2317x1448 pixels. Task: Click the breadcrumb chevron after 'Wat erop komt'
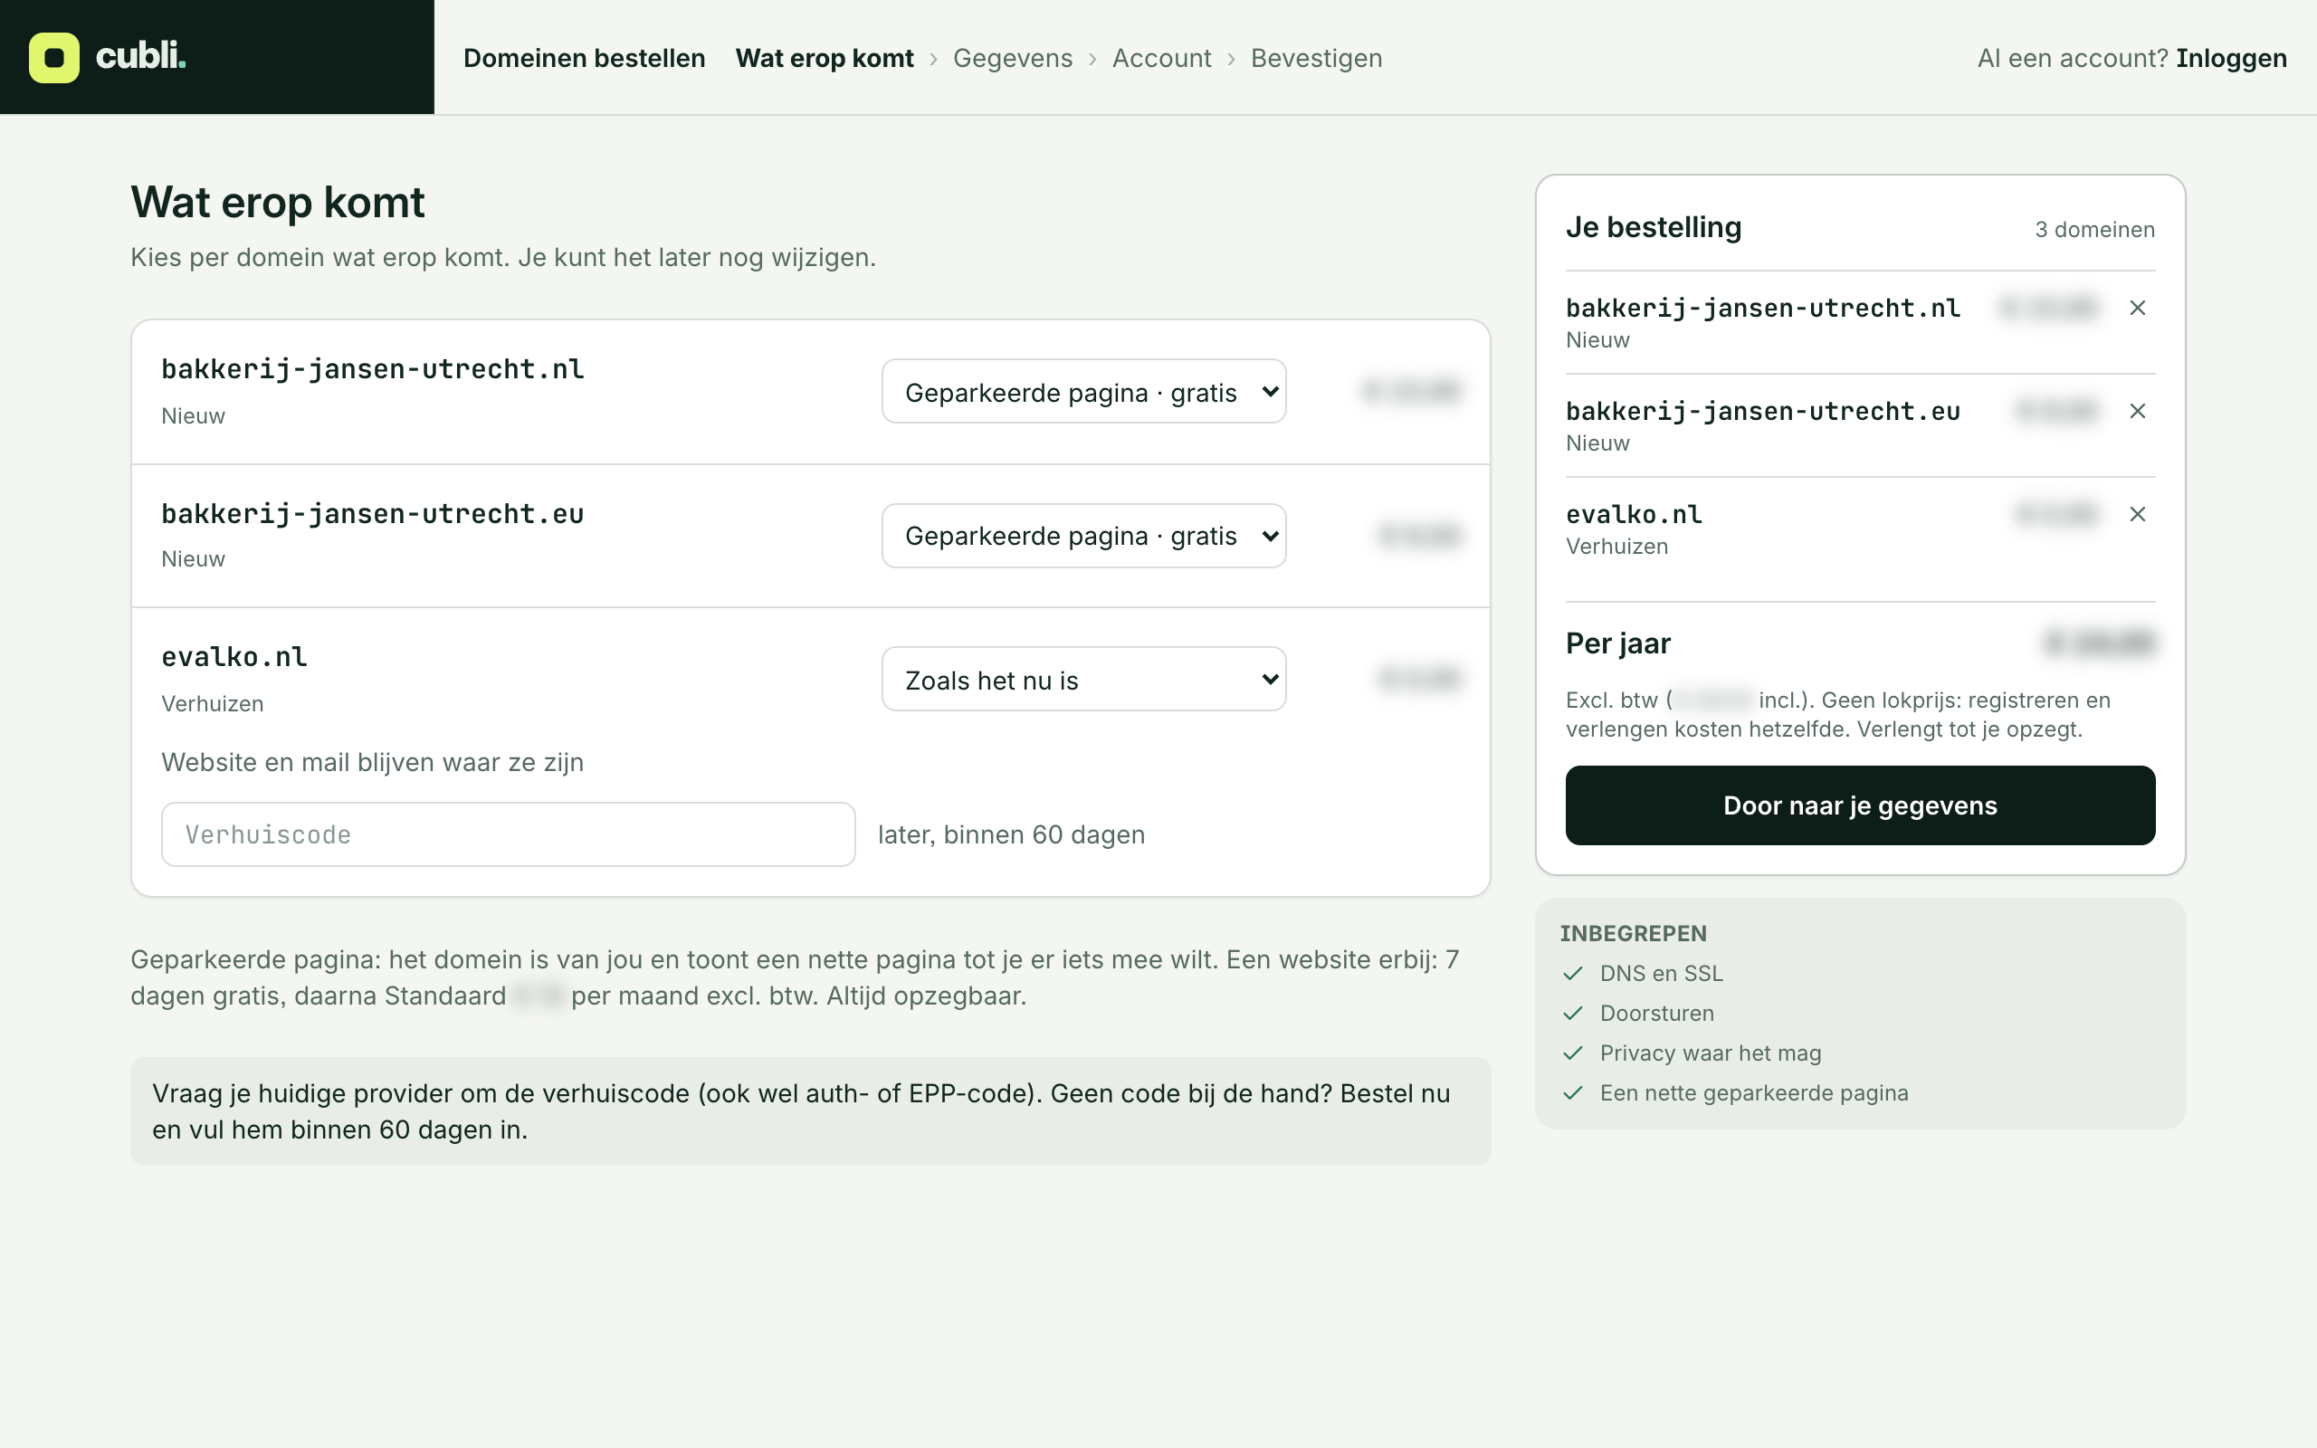(x=933, y=60)
